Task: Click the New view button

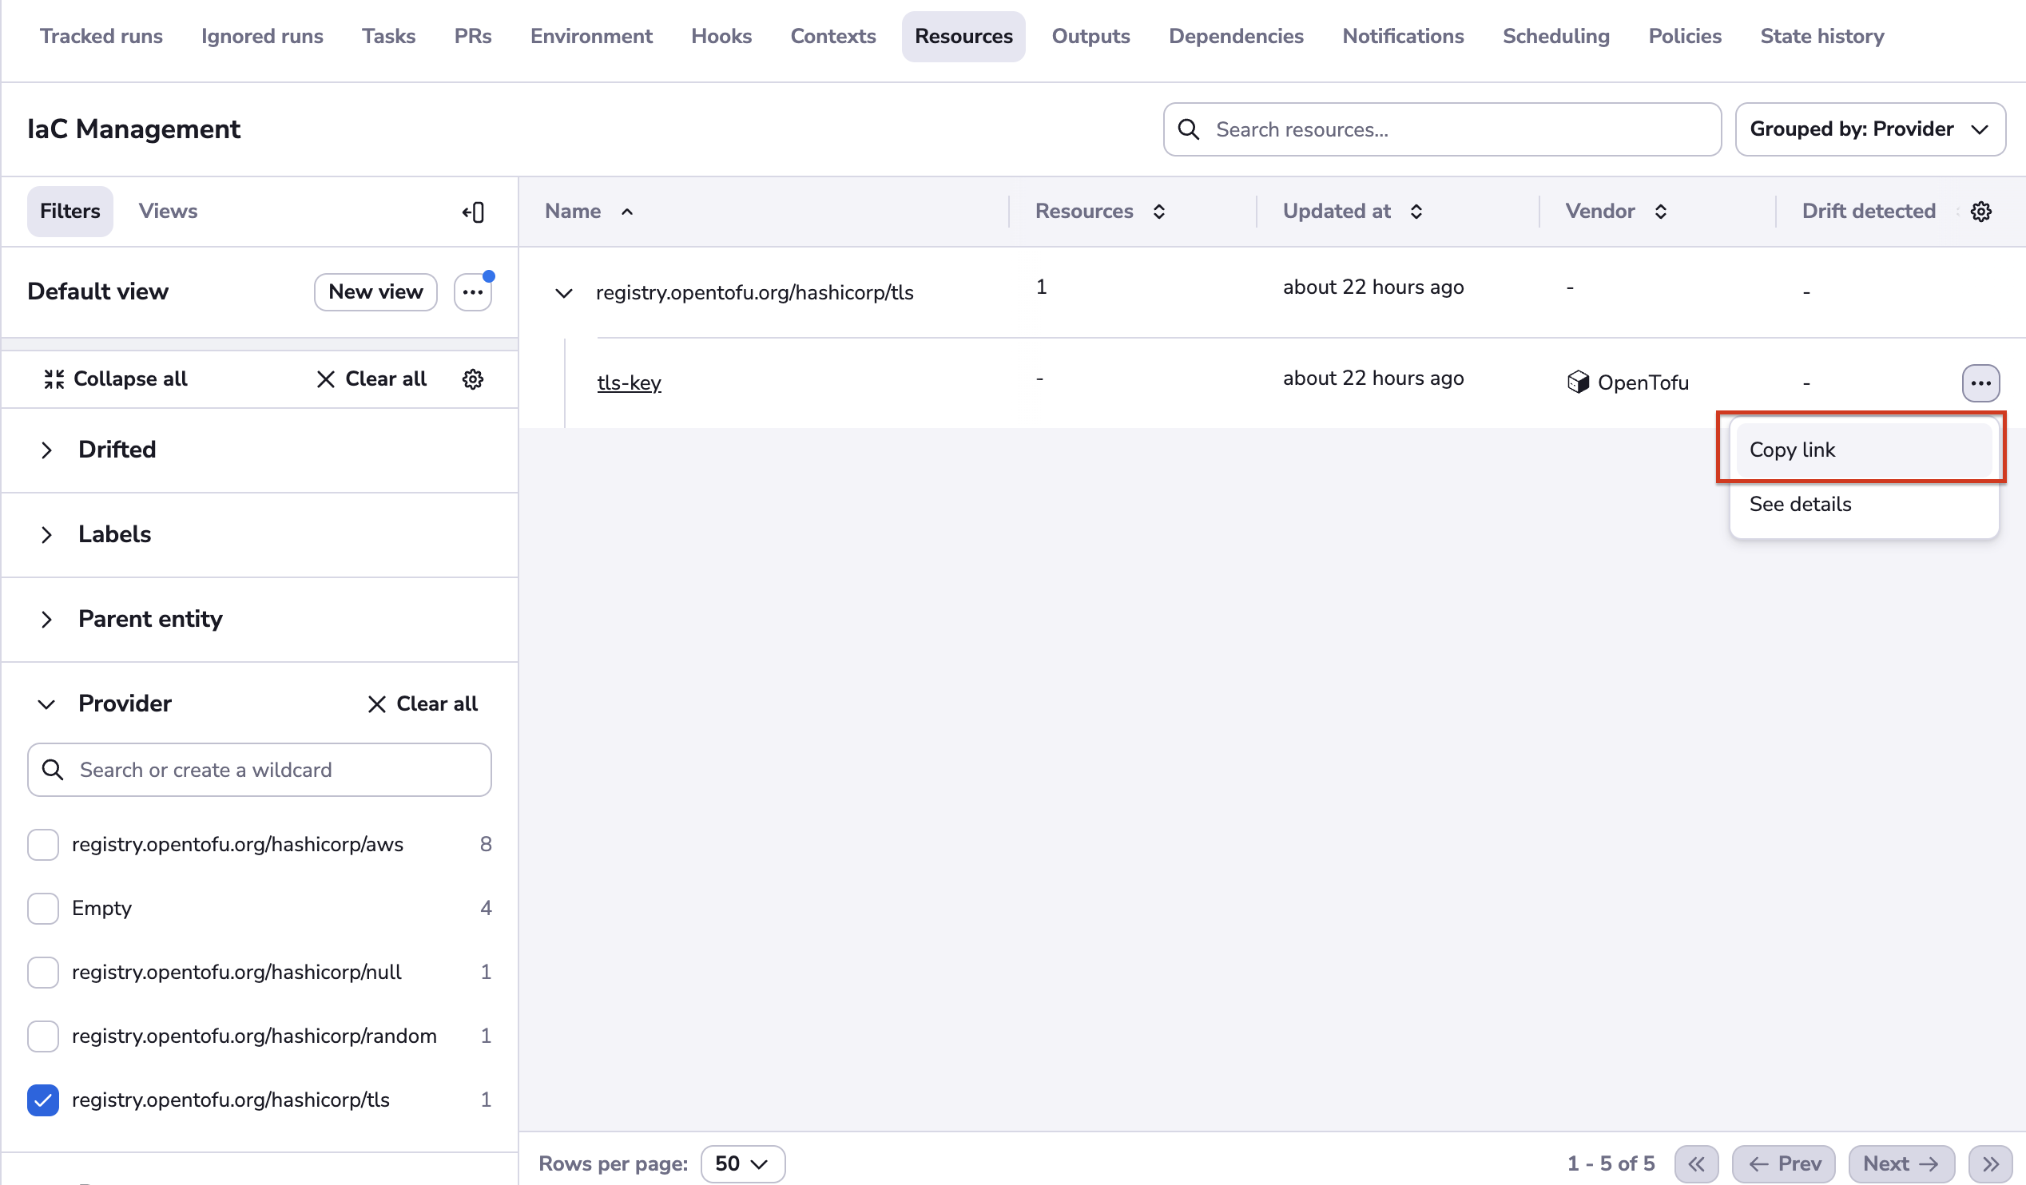Action: [x=375, y=291]
